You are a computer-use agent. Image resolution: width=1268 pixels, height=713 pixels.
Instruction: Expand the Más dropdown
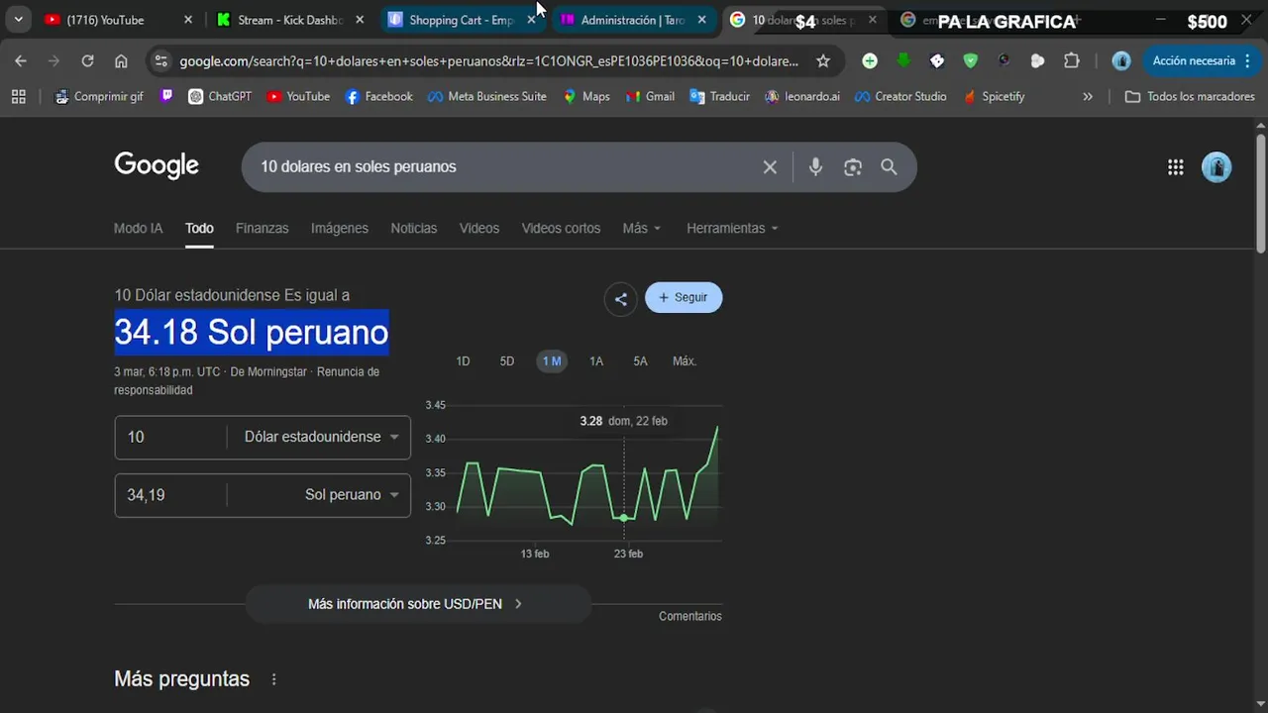coord(642,228)
